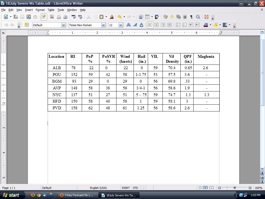265x199 pixels.
Task: Click the Find & Replace magnifier icon
Action: [x=198, y=17]
